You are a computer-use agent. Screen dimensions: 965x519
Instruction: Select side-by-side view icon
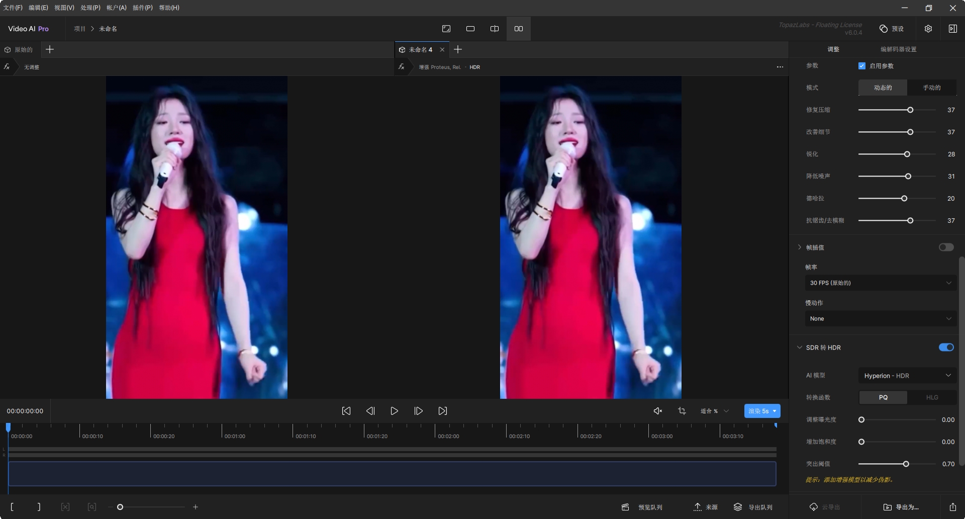(x=519, y=29)
